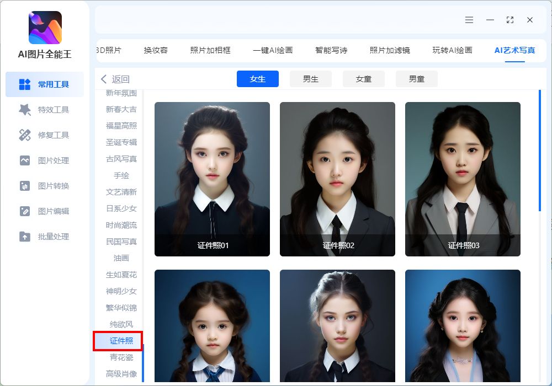Toggle fullscreen with the expand icon
Image resolution: width=552 pixels, height=386 pixels.
(509, 20)
